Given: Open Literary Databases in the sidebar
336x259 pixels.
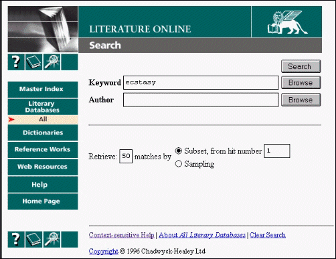Looking at the screenshot, I should pos(43,107).
